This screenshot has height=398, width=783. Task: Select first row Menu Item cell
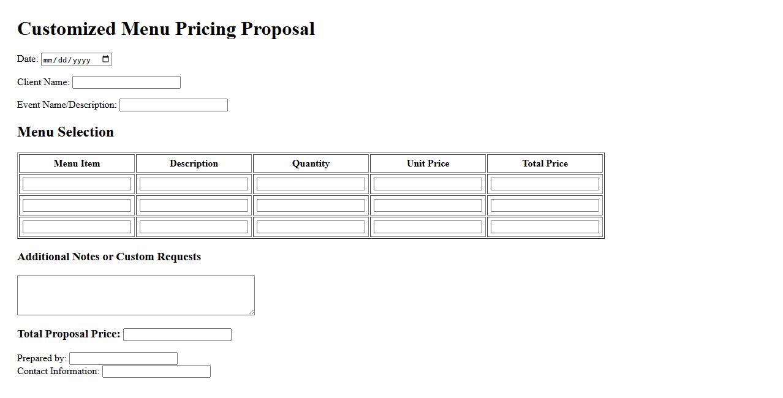(x=77, y=184)
